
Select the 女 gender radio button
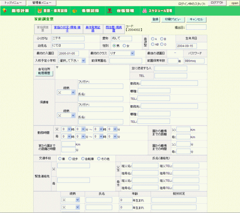[124, 46]
